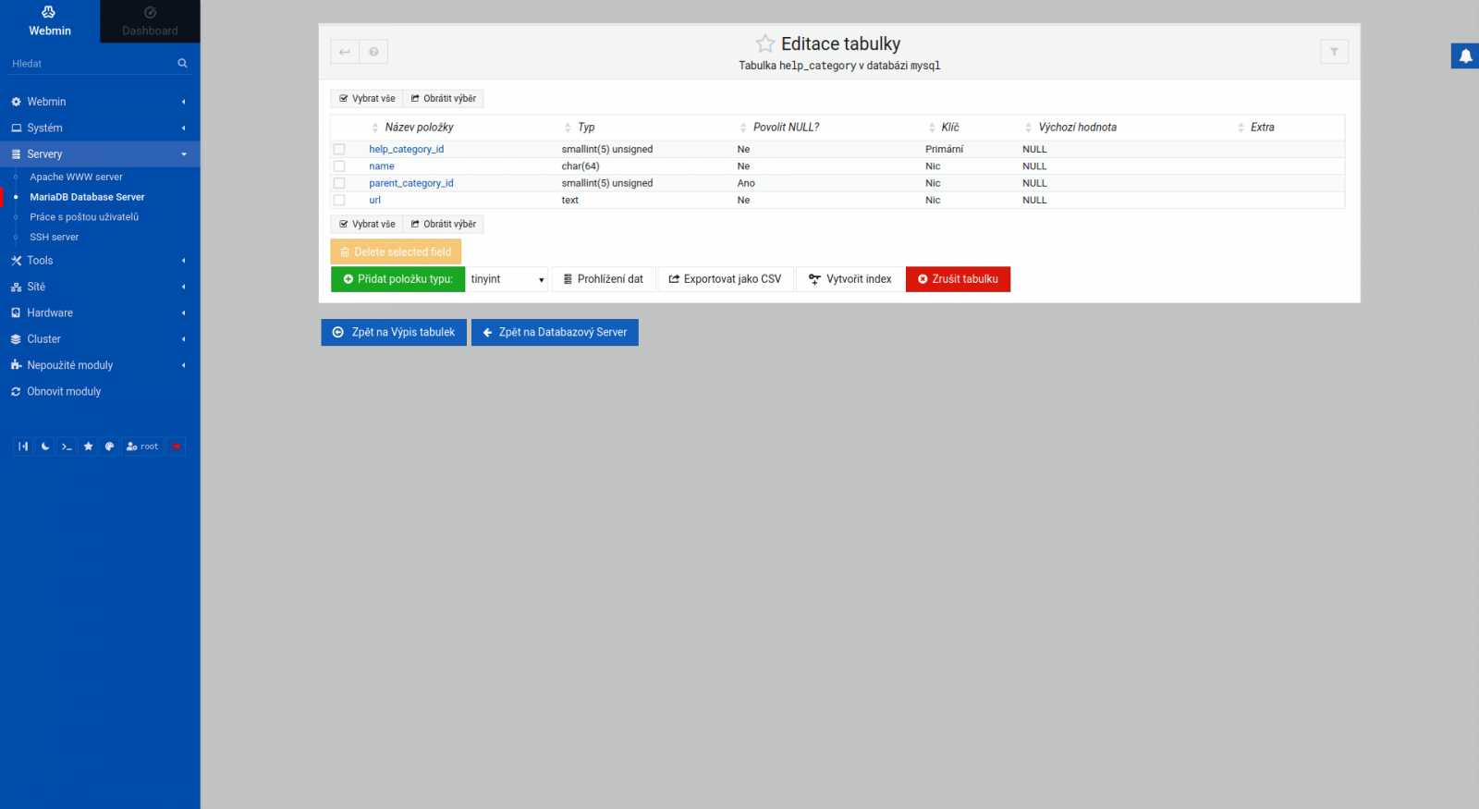Click the sidebar collapse toggle icon
The height and width of the screenshot is (809, 1479).
(23, 447)
